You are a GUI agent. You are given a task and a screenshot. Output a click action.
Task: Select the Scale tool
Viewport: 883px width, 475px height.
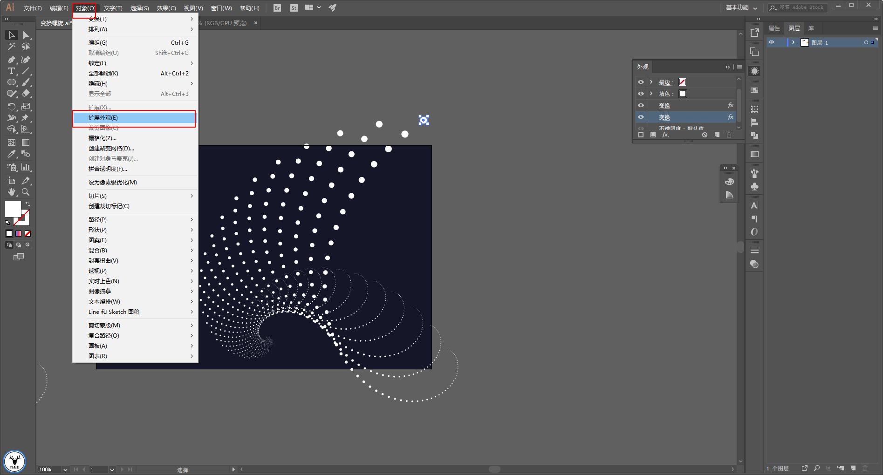[26, 107]
